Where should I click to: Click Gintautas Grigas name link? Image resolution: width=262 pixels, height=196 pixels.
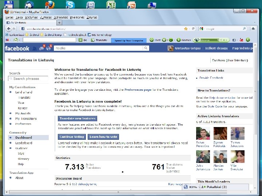(x=188, y=48)
